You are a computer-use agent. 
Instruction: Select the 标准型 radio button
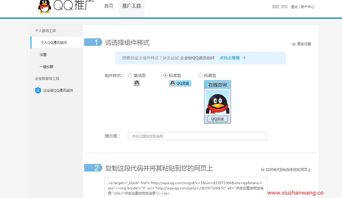click(165, 76)
